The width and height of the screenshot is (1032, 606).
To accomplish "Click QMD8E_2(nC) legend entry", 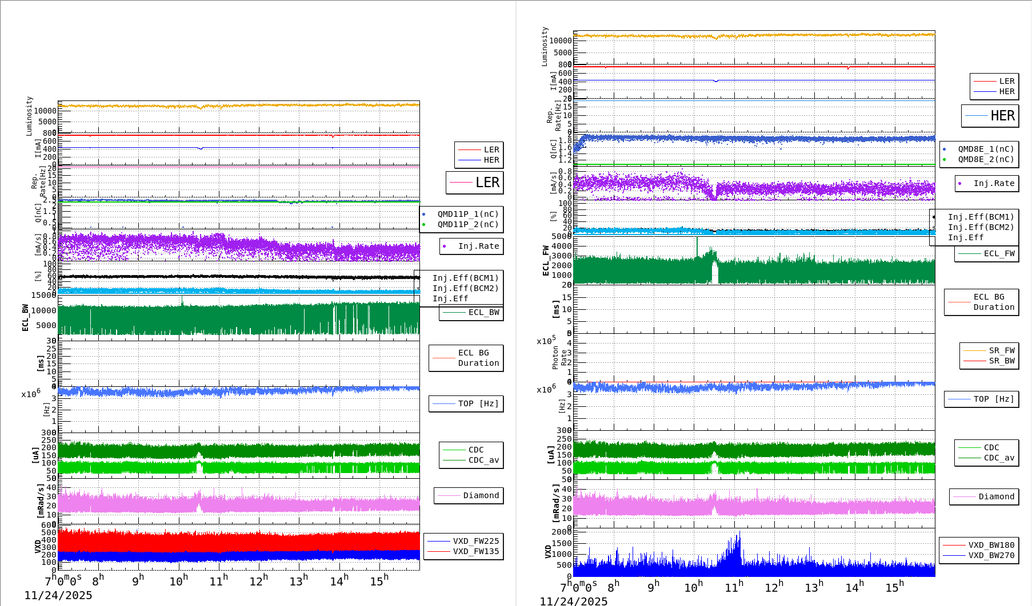I will (x=985, y=160).
